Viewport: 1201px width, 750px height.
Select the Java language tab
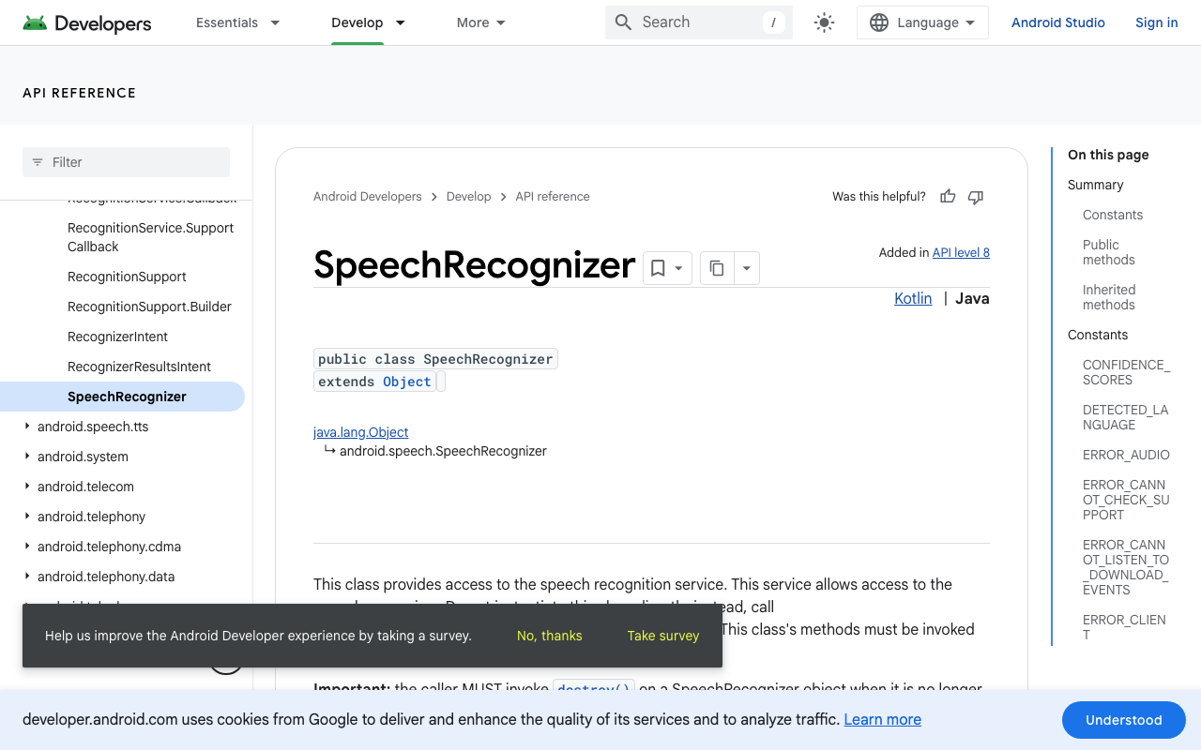coord(972,298)
